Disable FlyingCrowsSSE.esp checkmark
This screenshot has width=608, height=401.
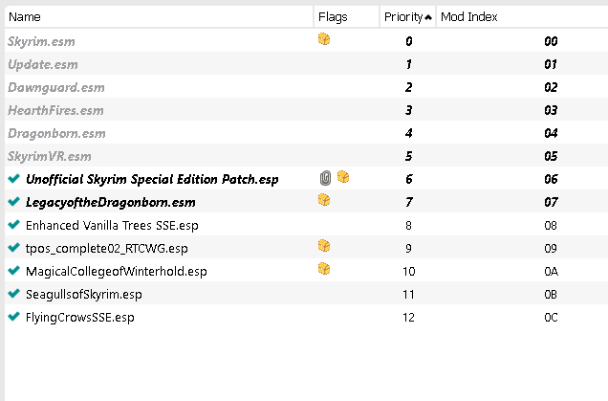(14, 317)
